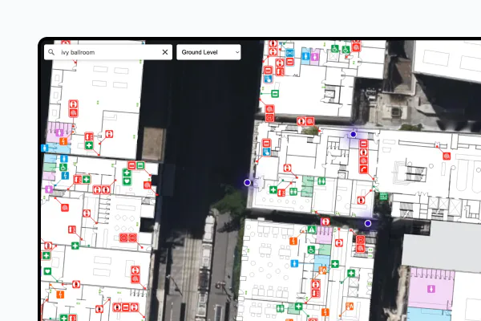The width and height of the screenshot is (481, 321).
Task: Click the orange flame icon beside the blue room
Action: click(323, 270)
